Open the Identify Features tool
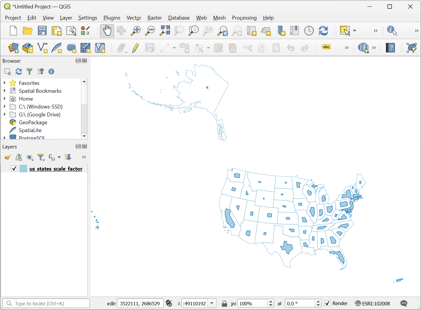The height and width of the screenshot is (310, 421). coord(392,31)
